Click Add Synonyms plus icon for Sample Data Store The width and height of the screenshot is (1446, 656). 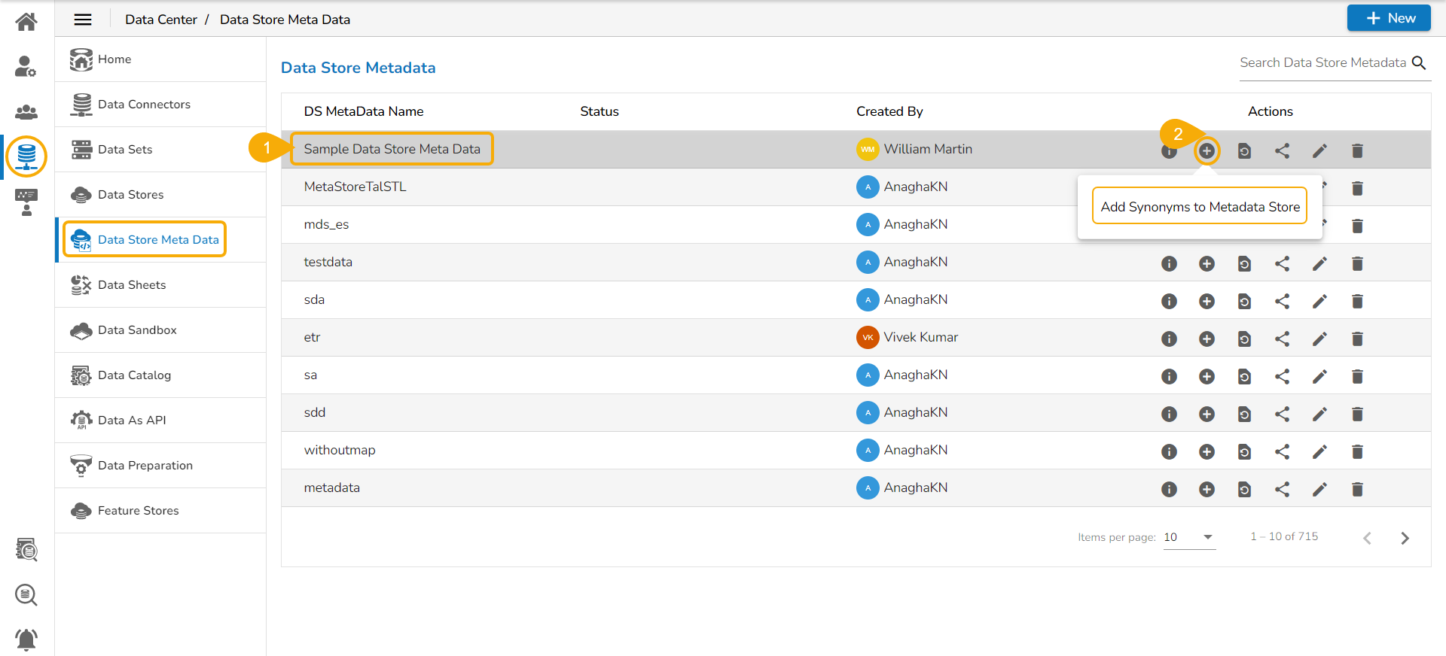tap(1207, 151)
